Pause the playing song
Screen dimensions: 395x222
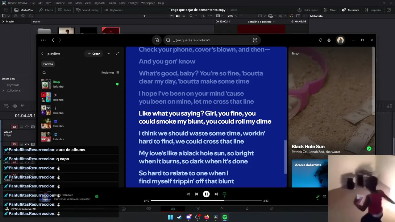(206, 194)
